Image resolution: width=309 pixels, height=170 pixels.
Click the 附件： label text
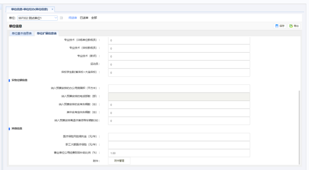tap(96, 161)
